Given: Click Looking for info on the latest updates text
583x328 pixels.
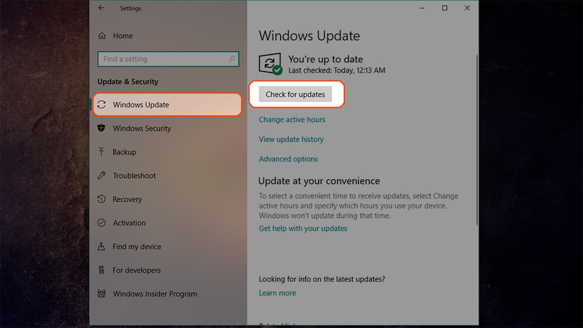Looking at the screenshot, I should [x=322, y=279].
